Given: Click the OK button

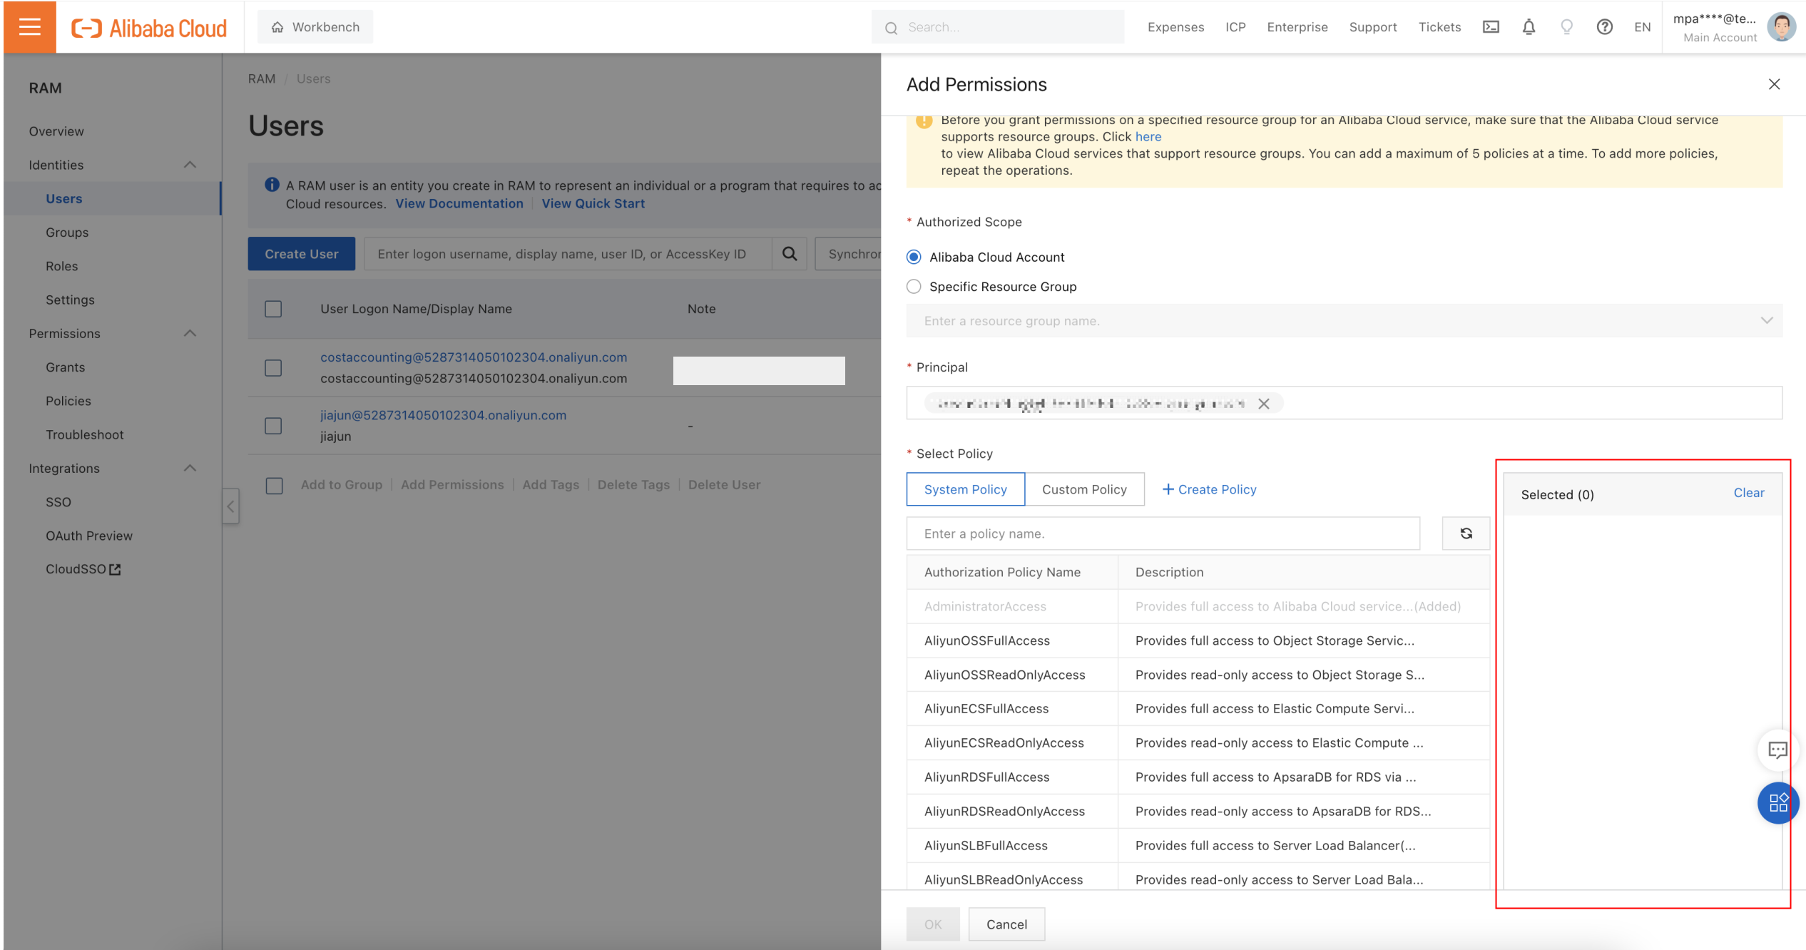Looking at the screenshot, I should 933,924.
